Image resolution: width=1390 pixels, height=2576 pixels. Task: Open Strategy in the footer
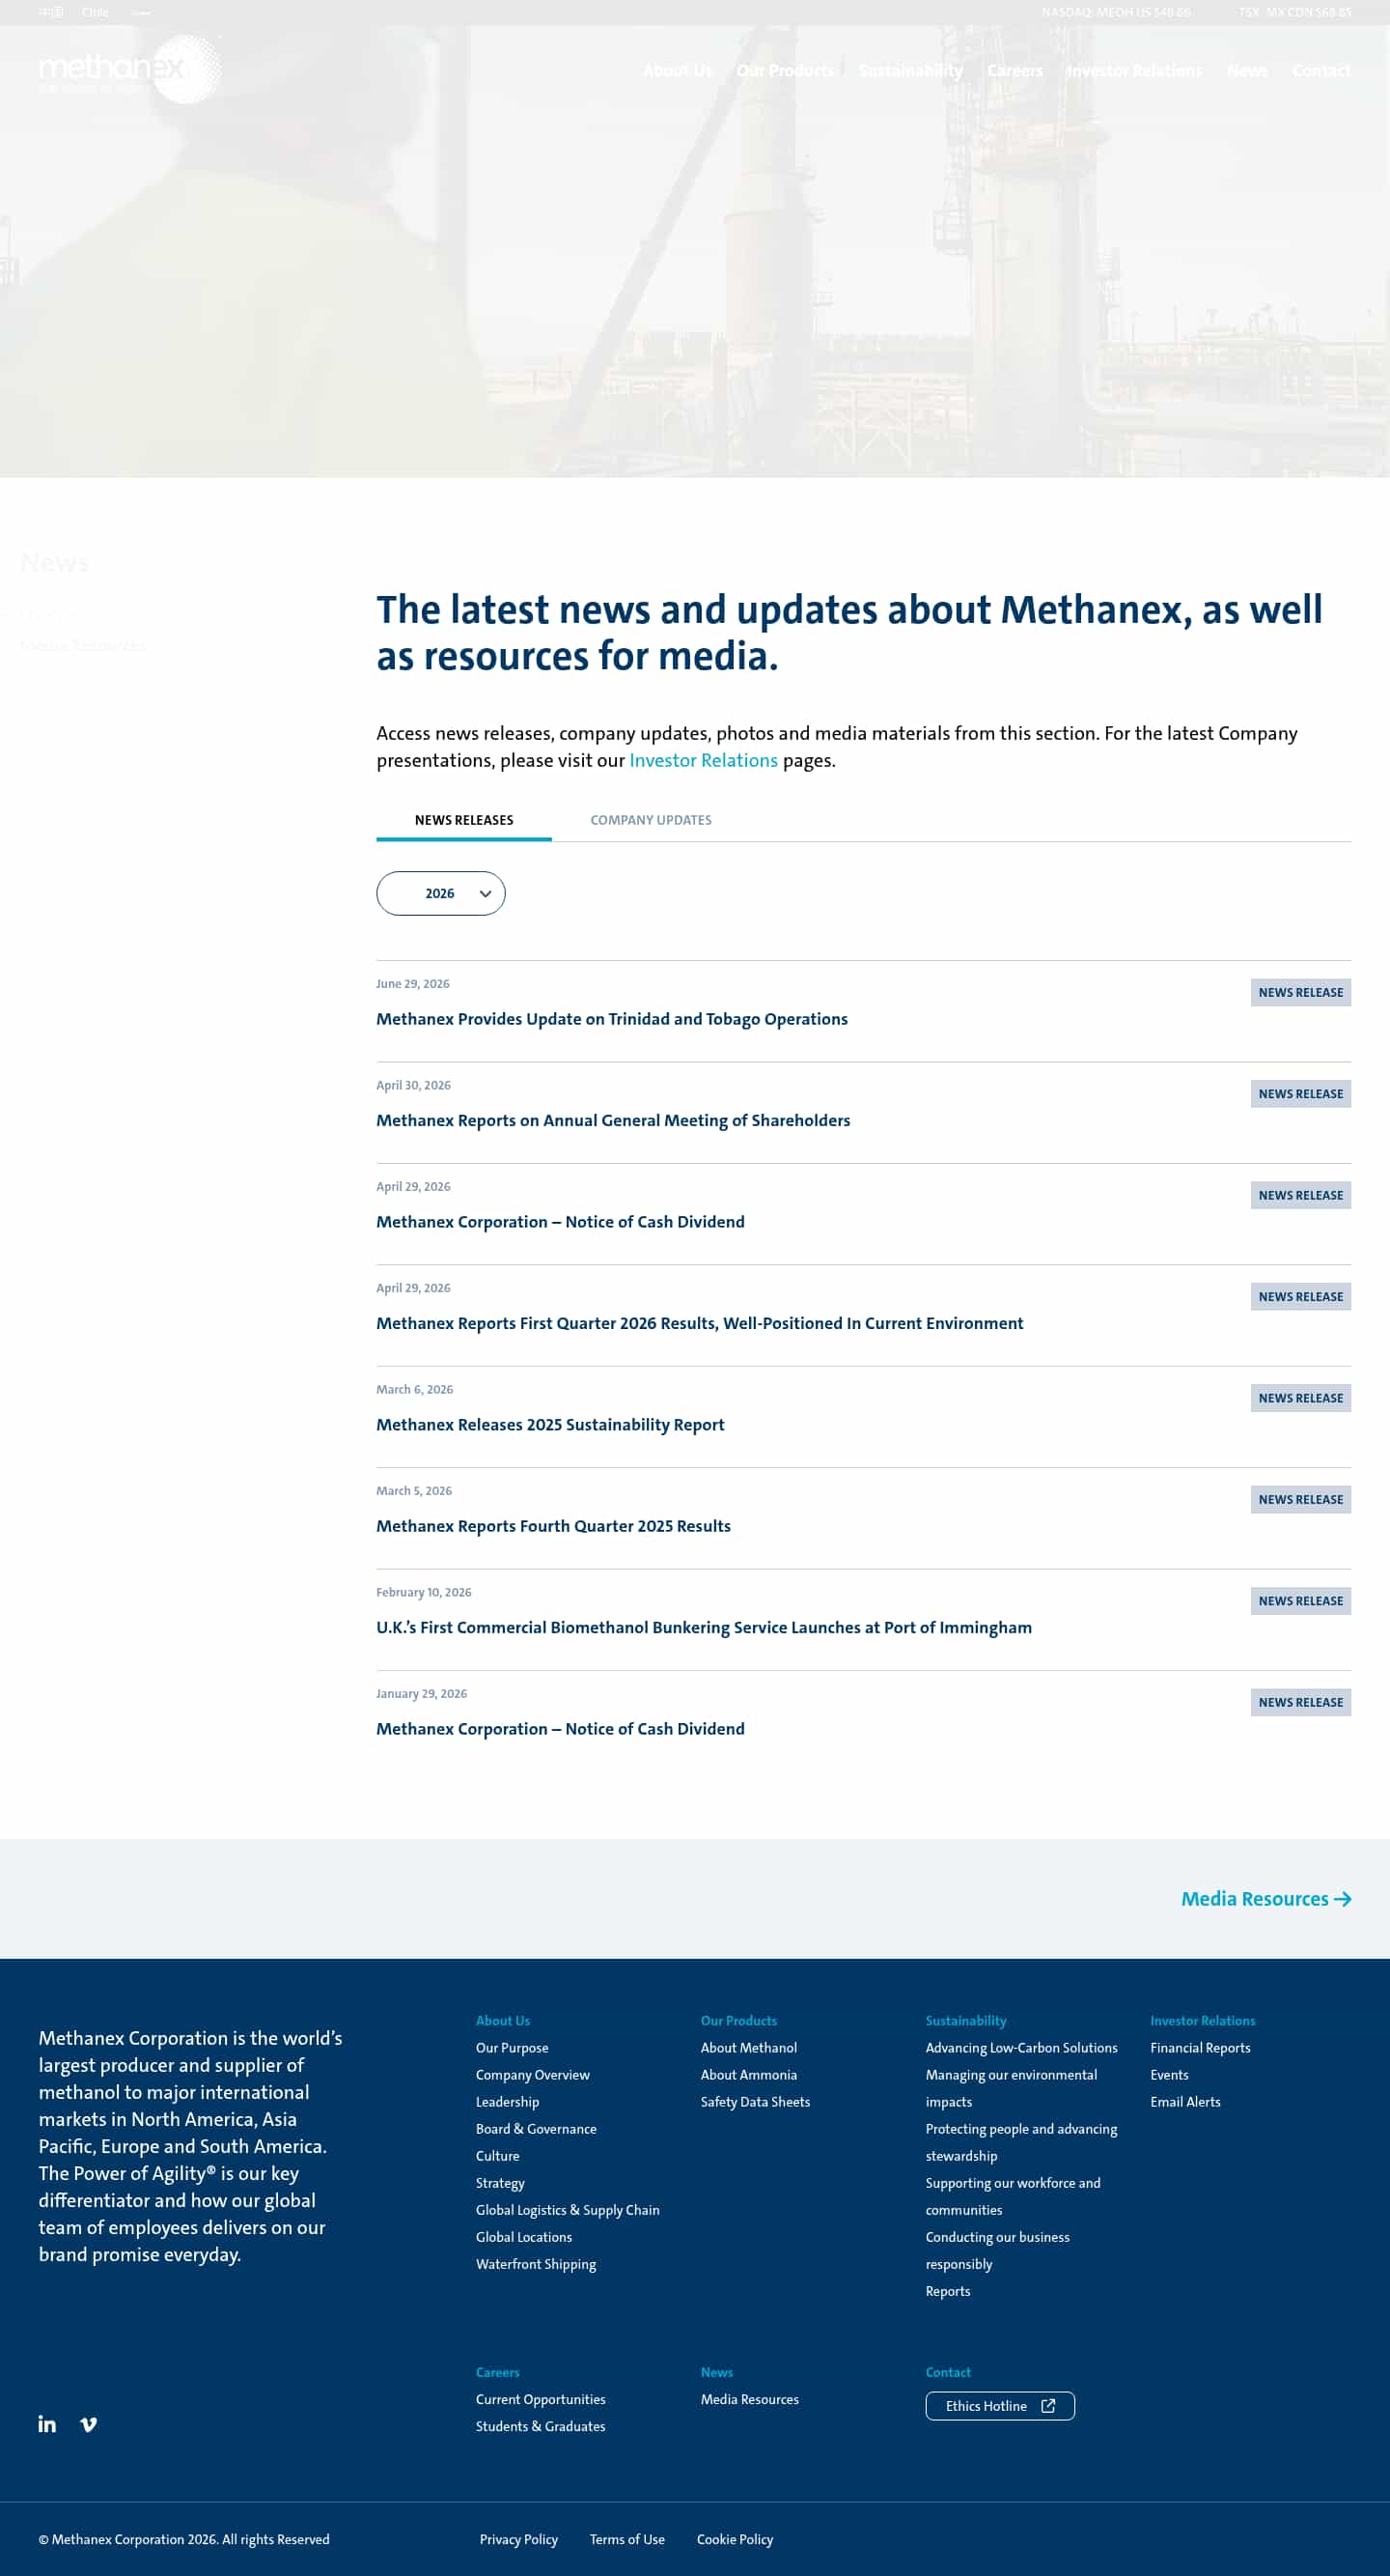[x=500, y=2183]
